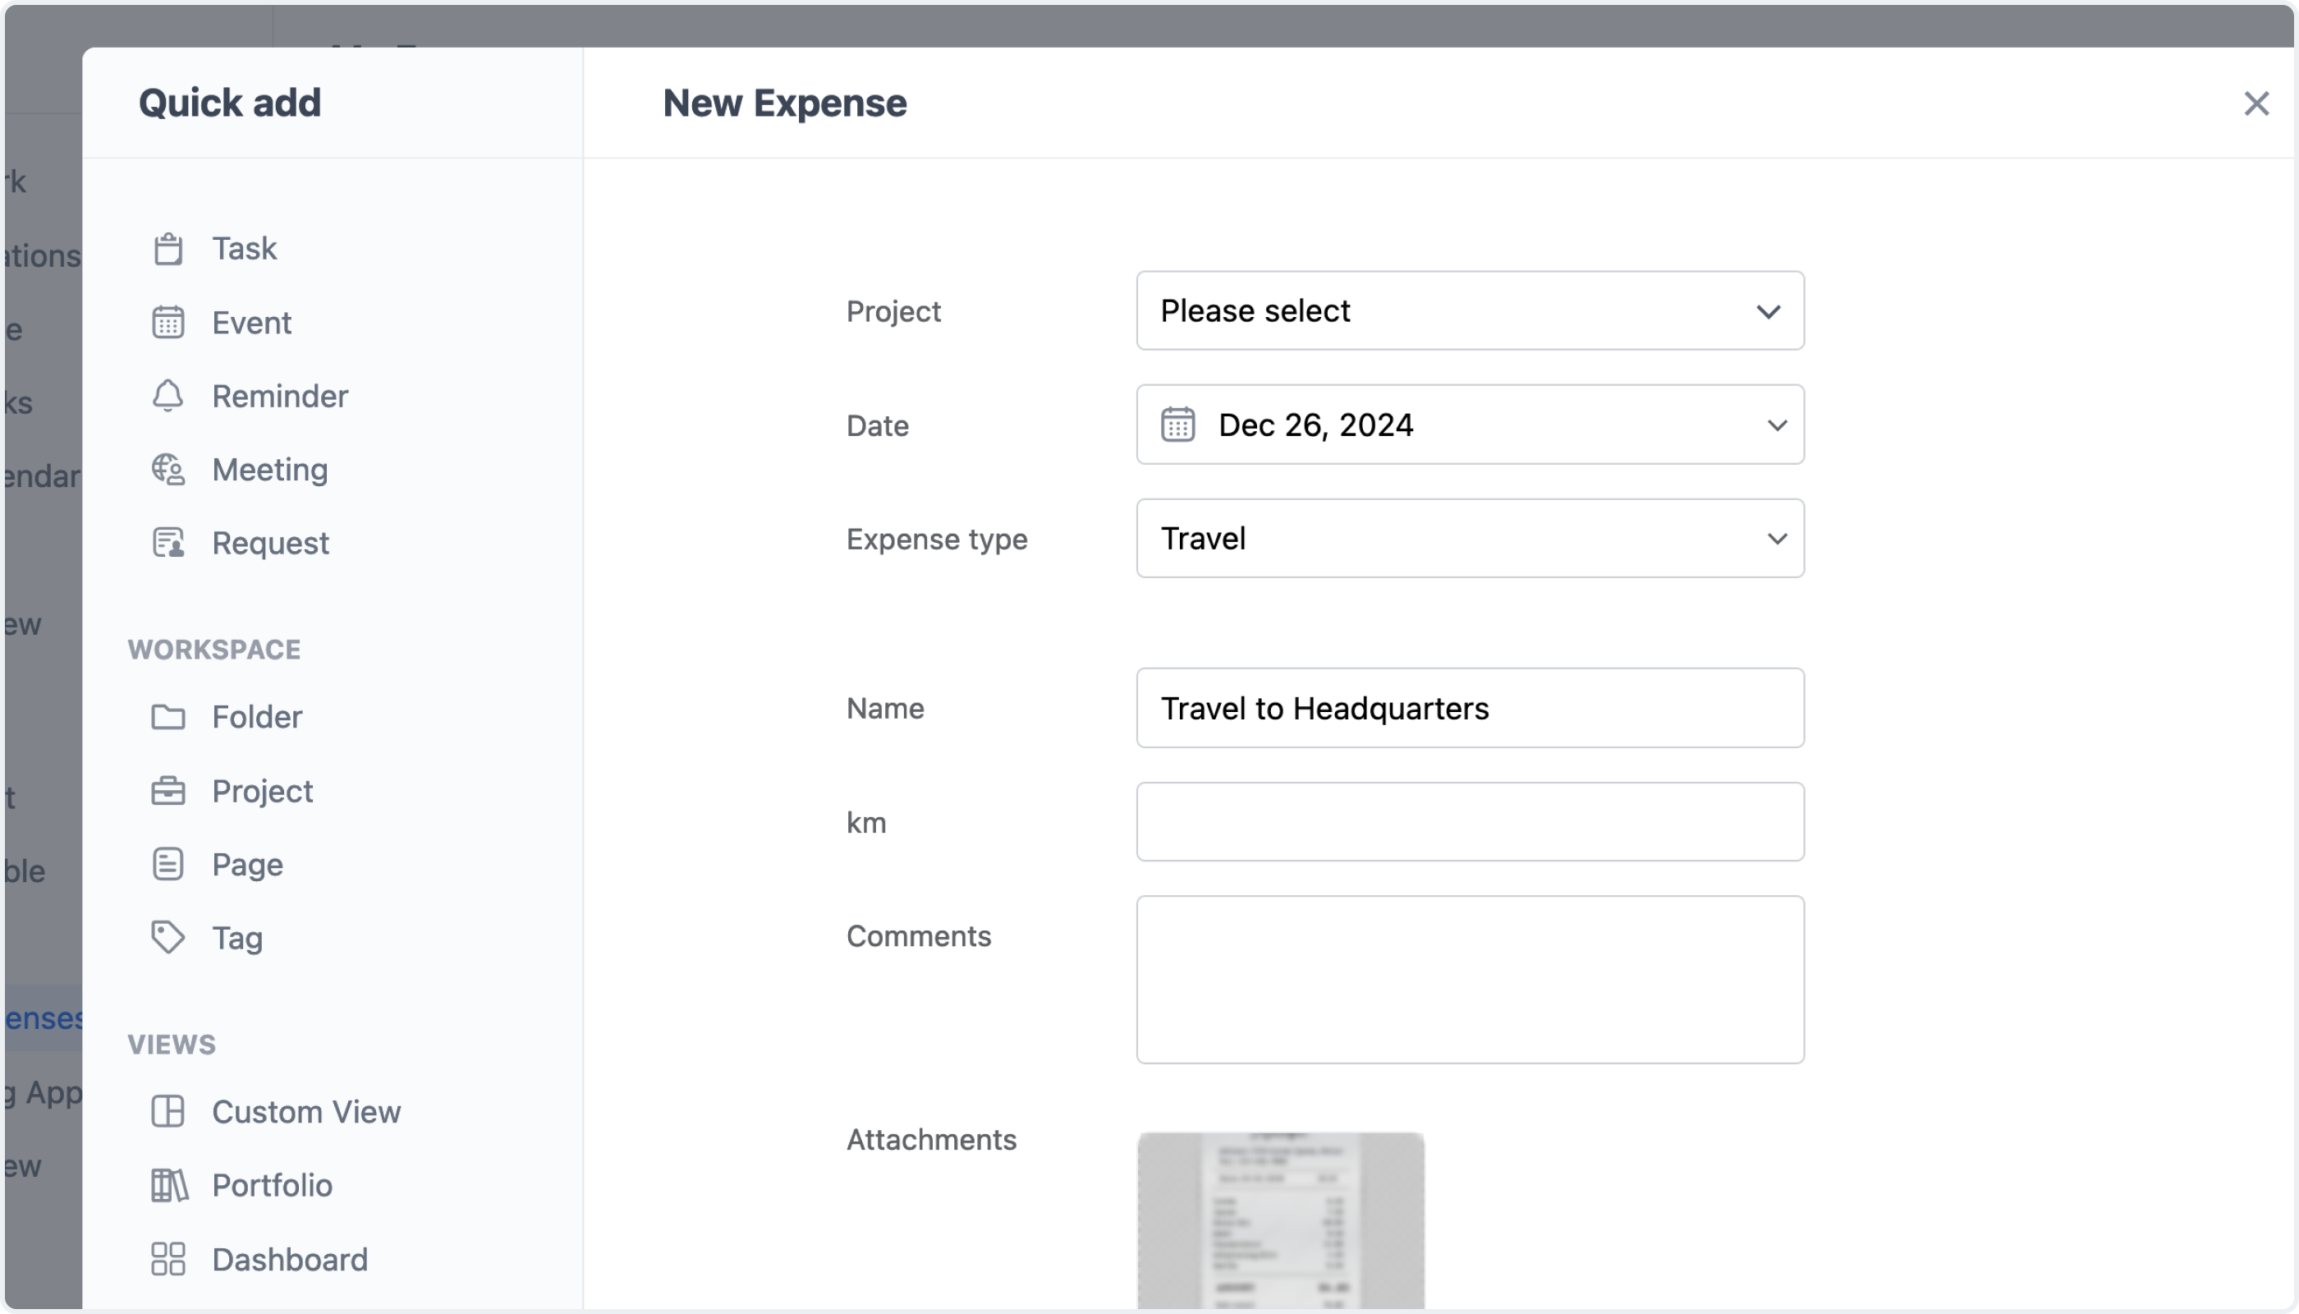Click the 'New Expense' heading

click(784, 103)
